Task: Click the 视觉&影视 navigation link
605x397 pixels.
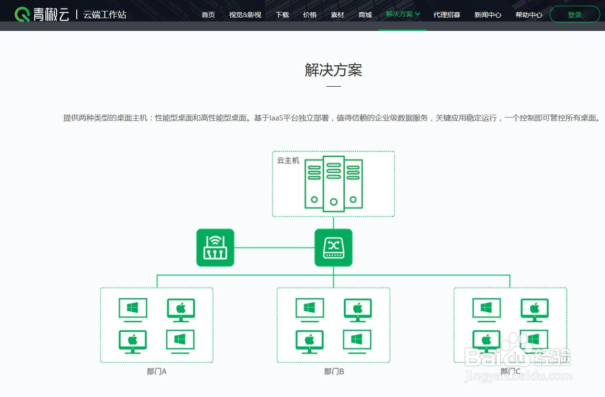Action: click(245, 15)
